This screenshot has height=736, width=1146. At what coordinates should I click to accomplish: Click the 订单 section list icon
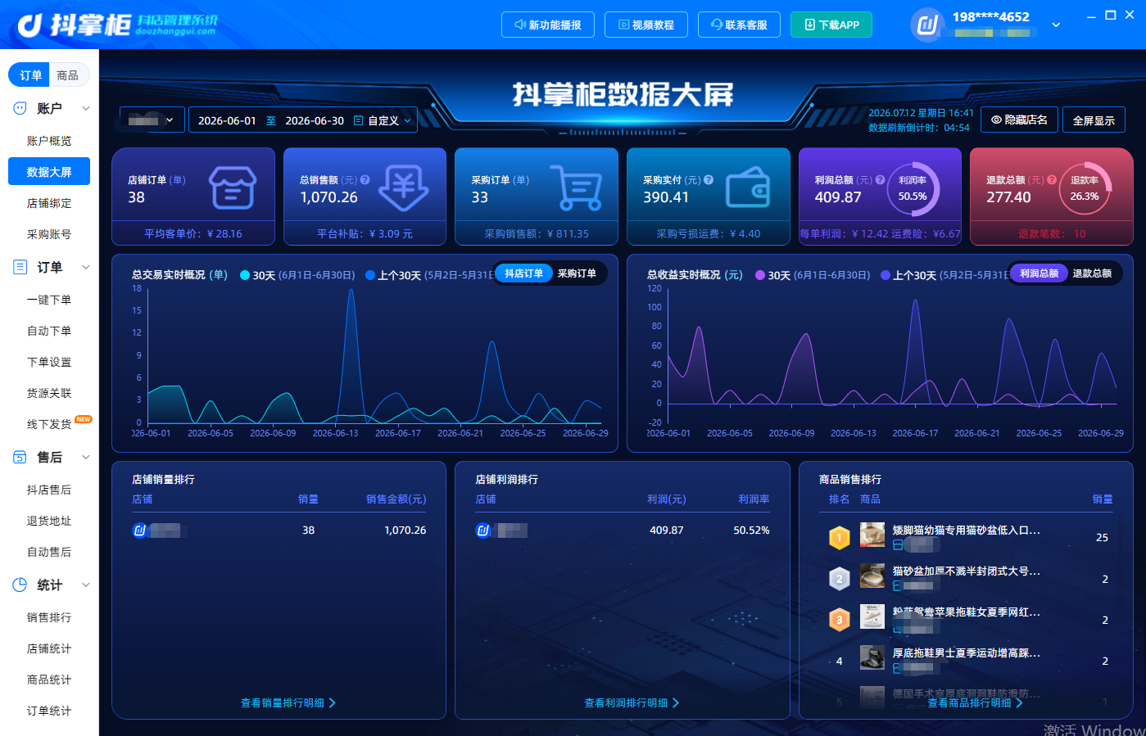pos(20,267)
